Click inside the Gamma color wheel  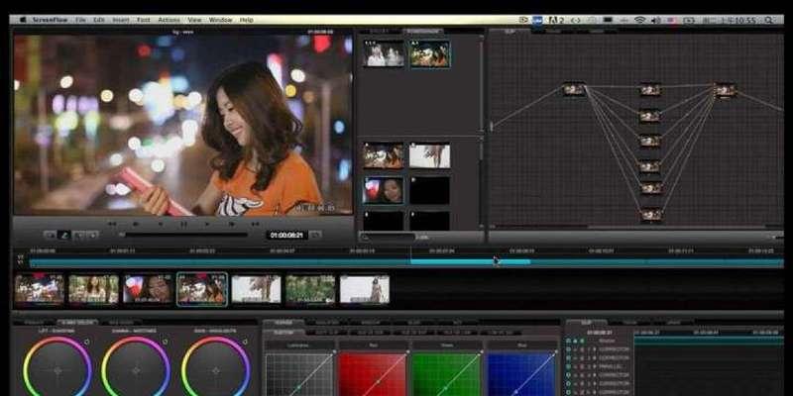(x=137, y=370)
